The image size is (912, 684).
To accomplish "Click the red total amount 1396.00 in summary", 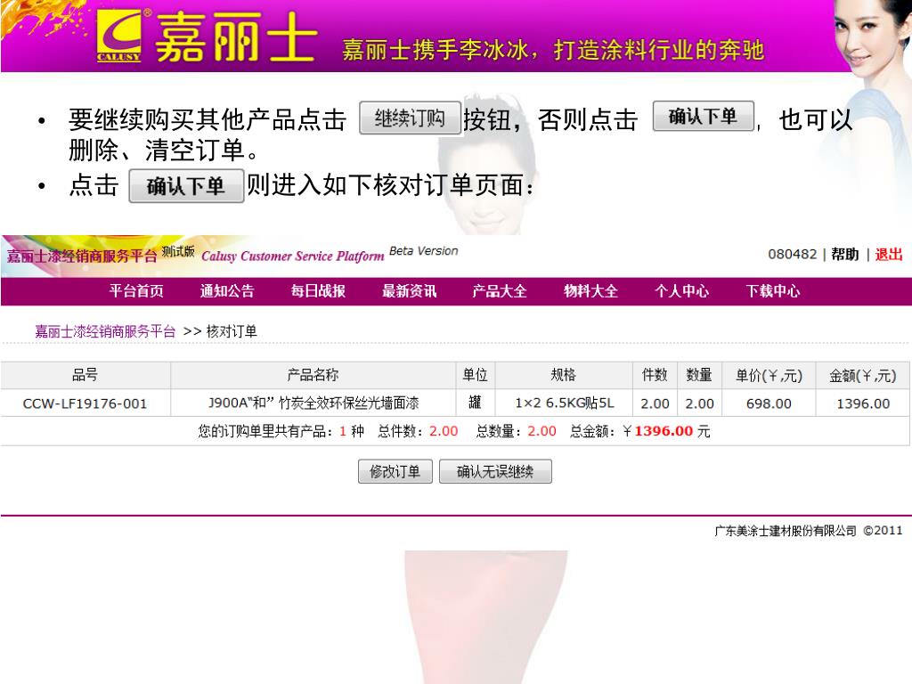I will pos(664,431).
